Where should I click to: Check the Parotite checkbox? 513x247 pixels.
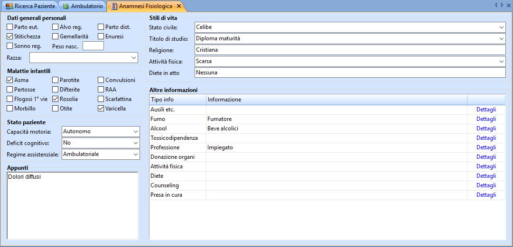[x=56, y=80]
